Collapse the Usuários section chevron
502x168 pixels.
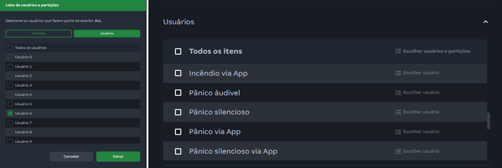tap(485, 22)
